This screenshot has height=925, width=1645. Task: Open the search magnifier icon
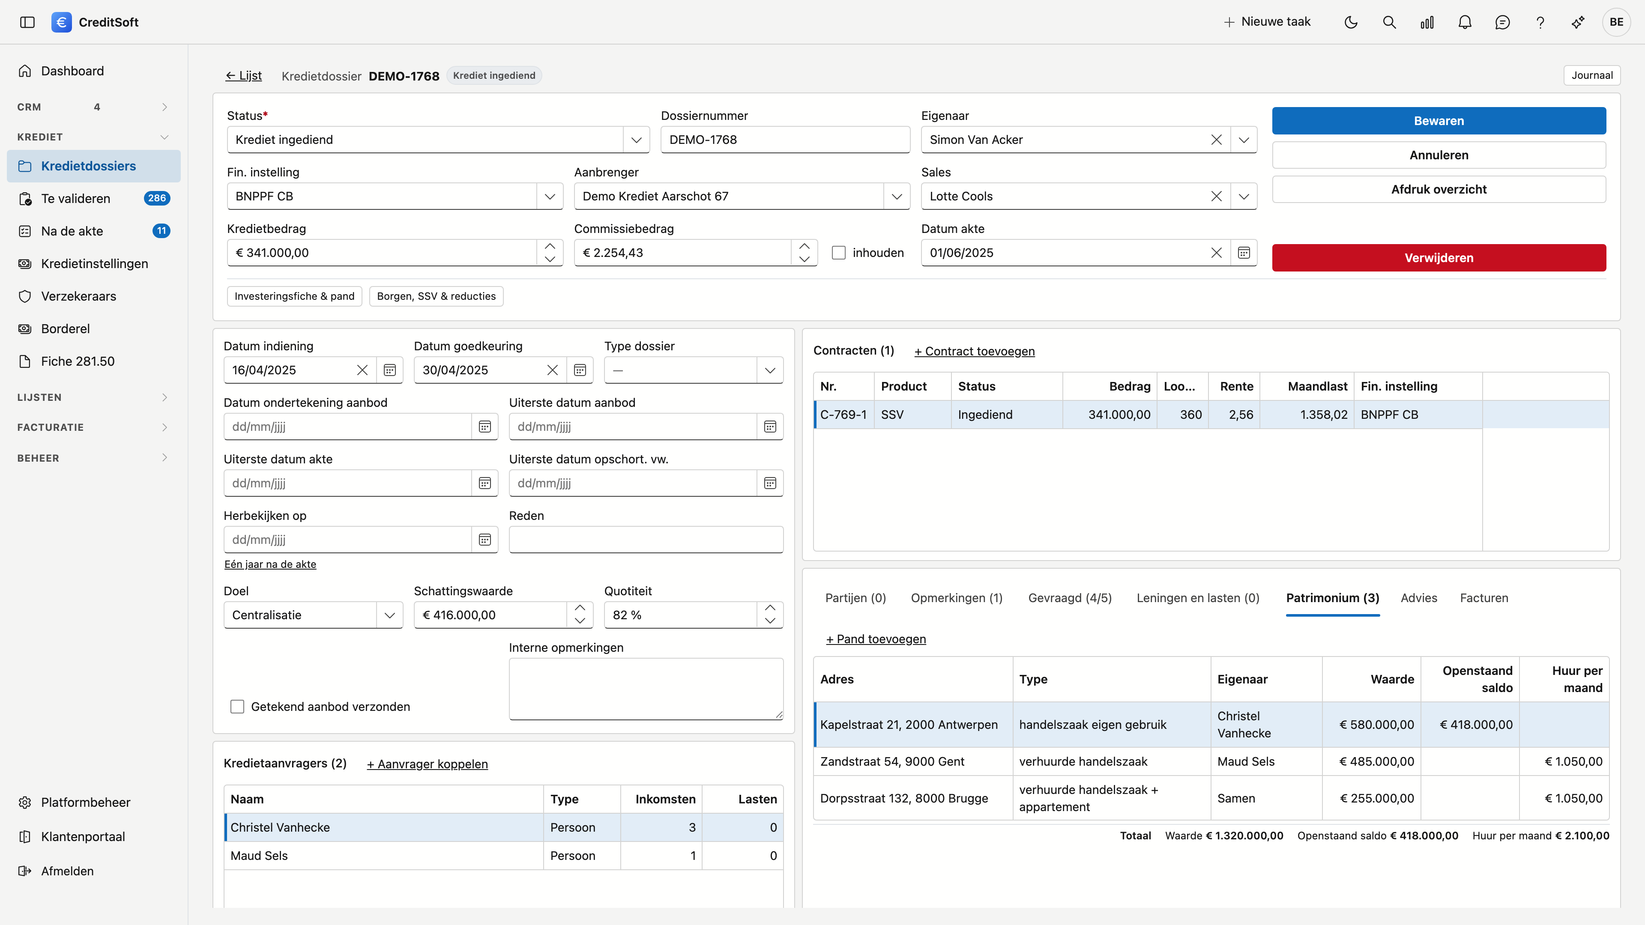point(1389,22)
